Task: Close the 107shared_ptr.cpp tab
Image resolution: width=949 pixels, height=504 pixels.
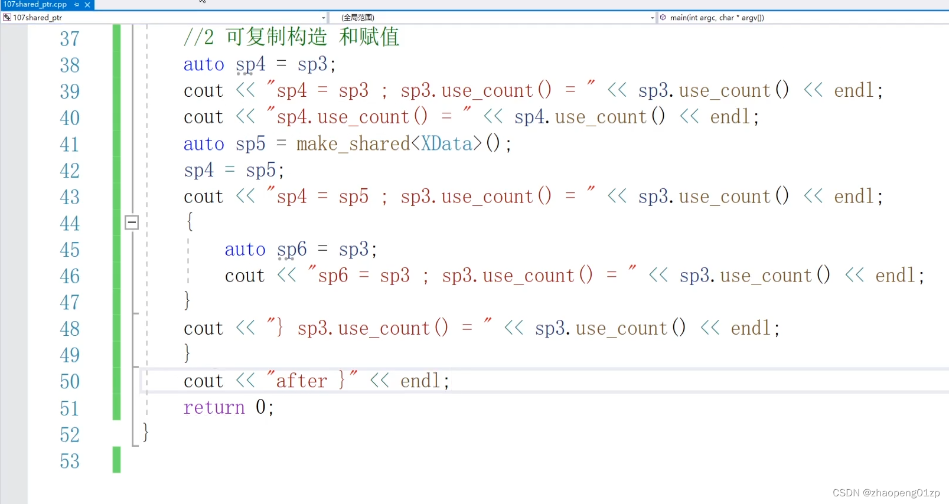Action: pyautogui.click(x=87, y=5)
